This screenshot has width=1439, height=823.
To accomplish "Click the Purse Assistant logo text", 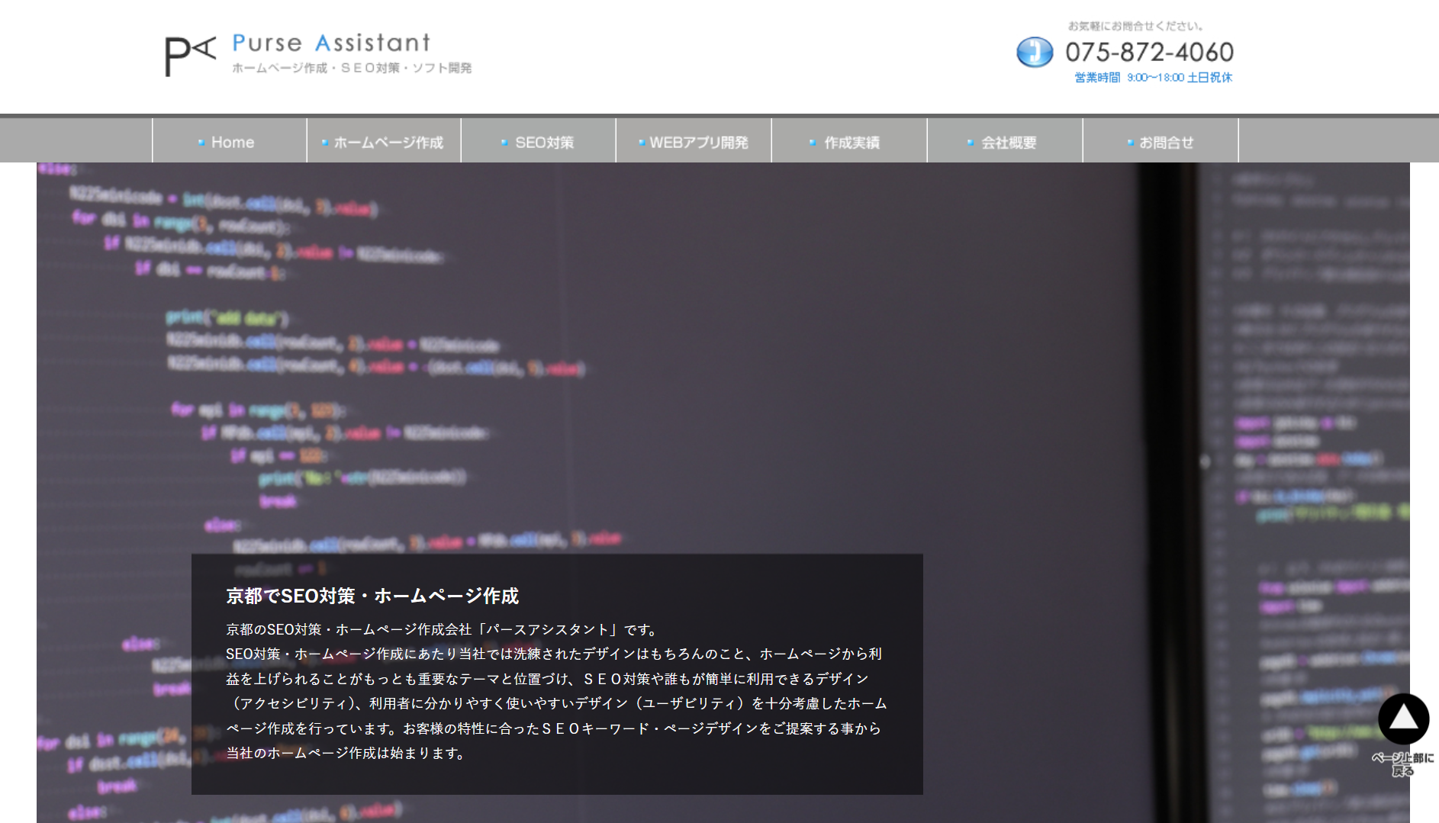I will coord(331,43).
